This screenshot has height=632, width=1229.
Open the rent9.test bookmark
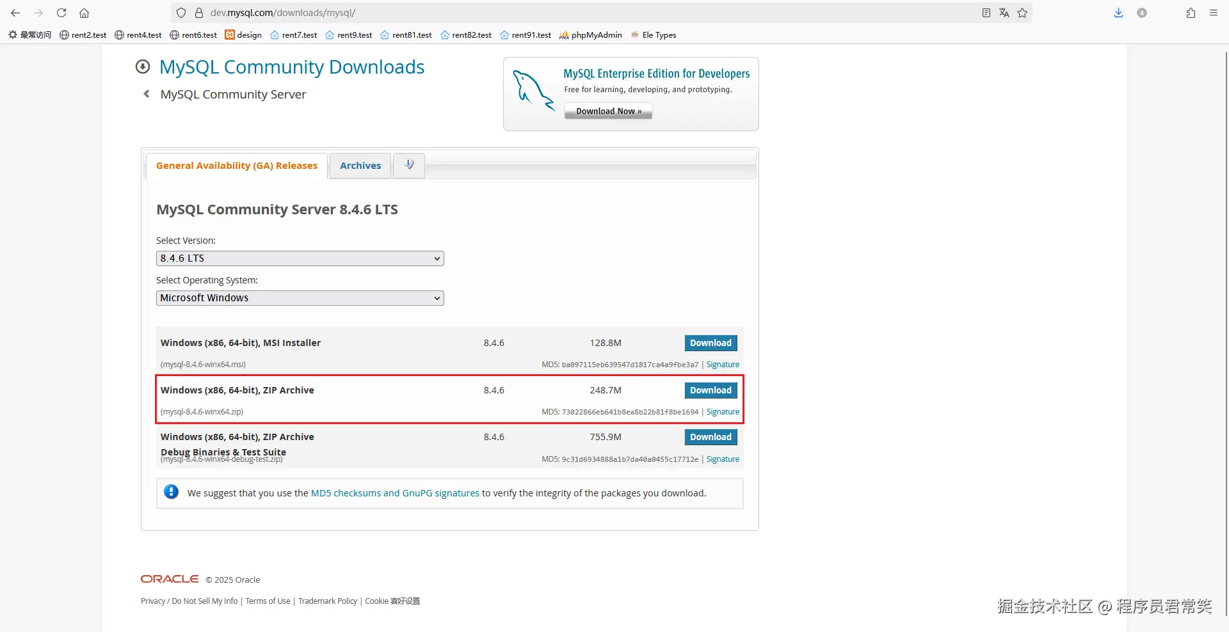(349, 35)
